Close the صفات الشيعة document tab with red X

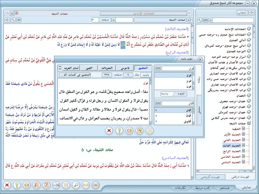point(16,13)
